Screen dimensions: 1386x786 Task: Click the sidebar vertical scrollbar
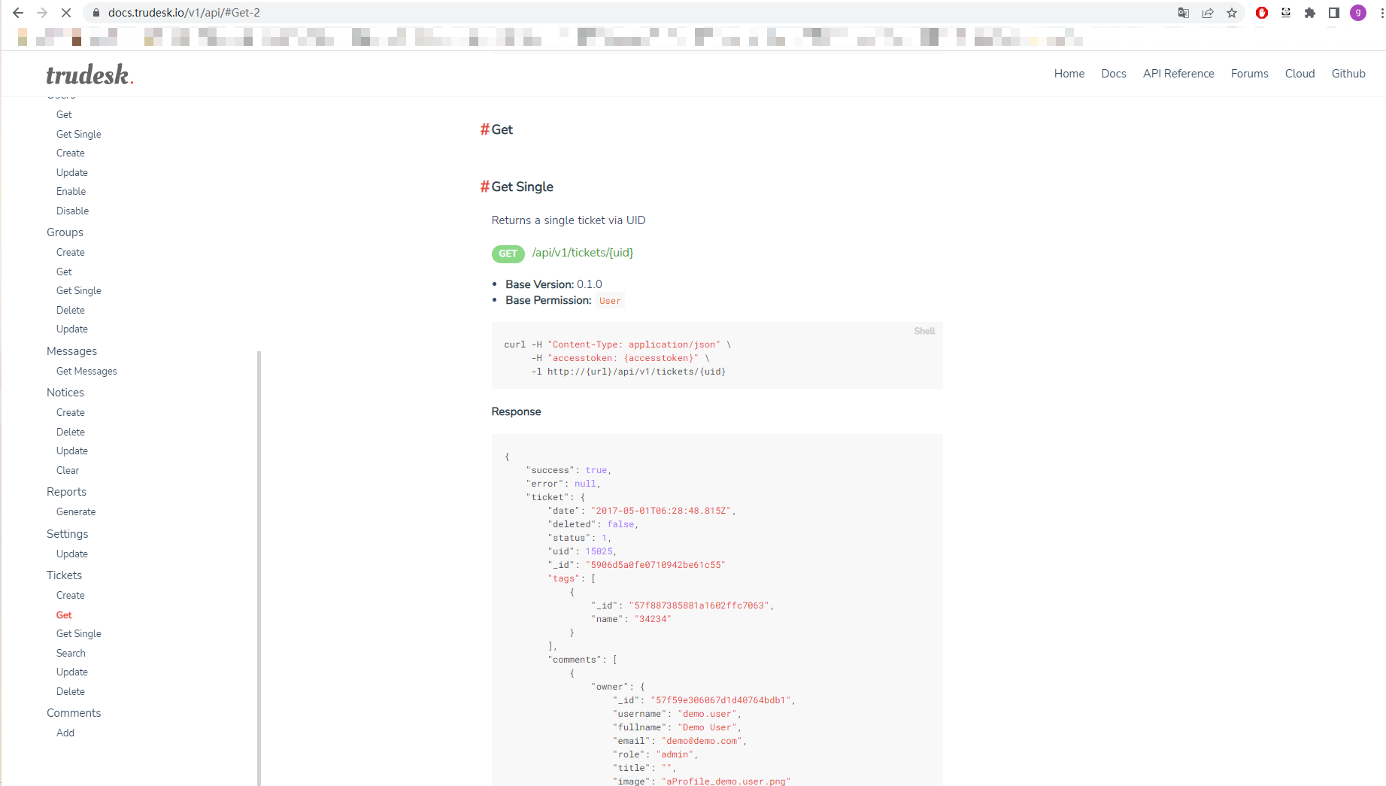259,568
